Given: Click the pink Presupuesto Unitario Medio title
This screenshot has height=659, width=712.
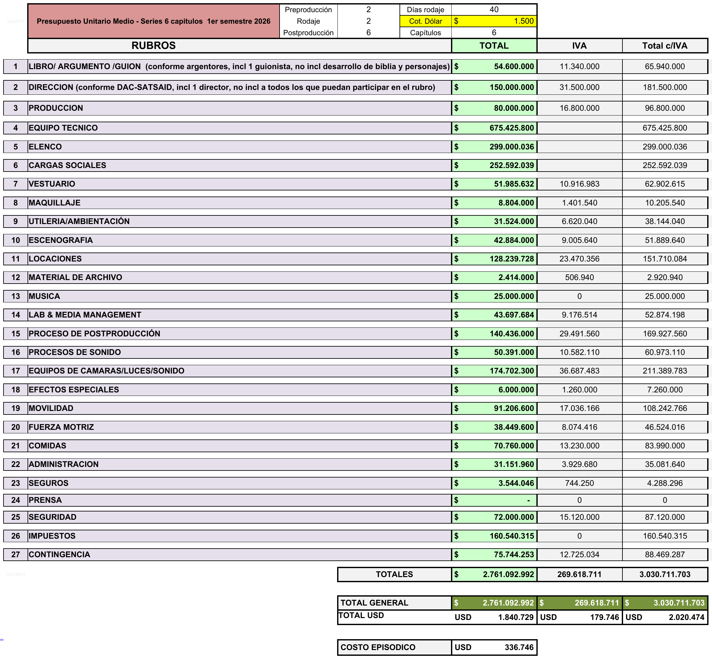Looking at the screenshot, I should pos(154,21).
